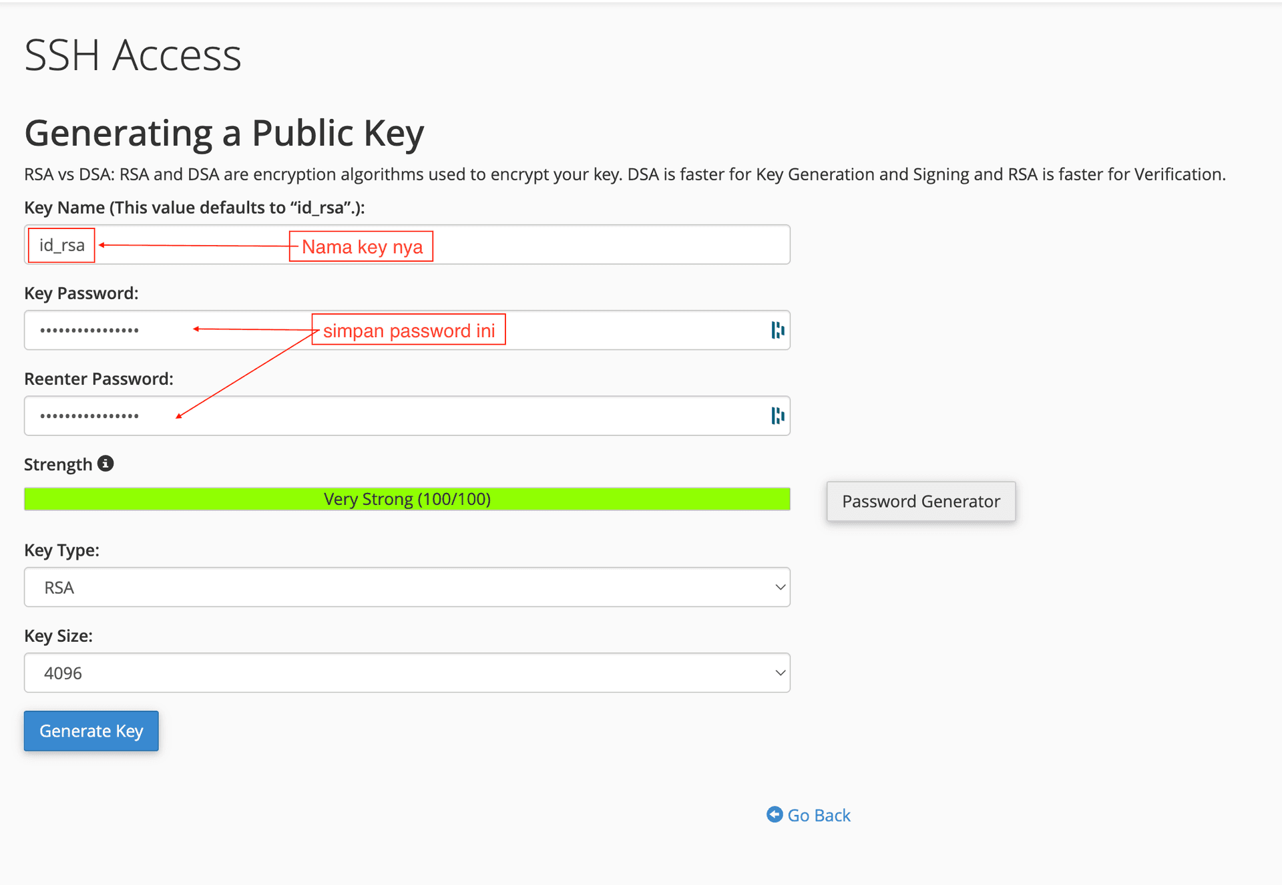The image size is (1282, 885).
Task: Click the Key Type label
Action: coord(61,550)
